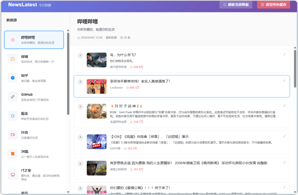Open the 《鸣潮》共鸣者 IGN demo title

pyautogui.click(x=149, y=137)
